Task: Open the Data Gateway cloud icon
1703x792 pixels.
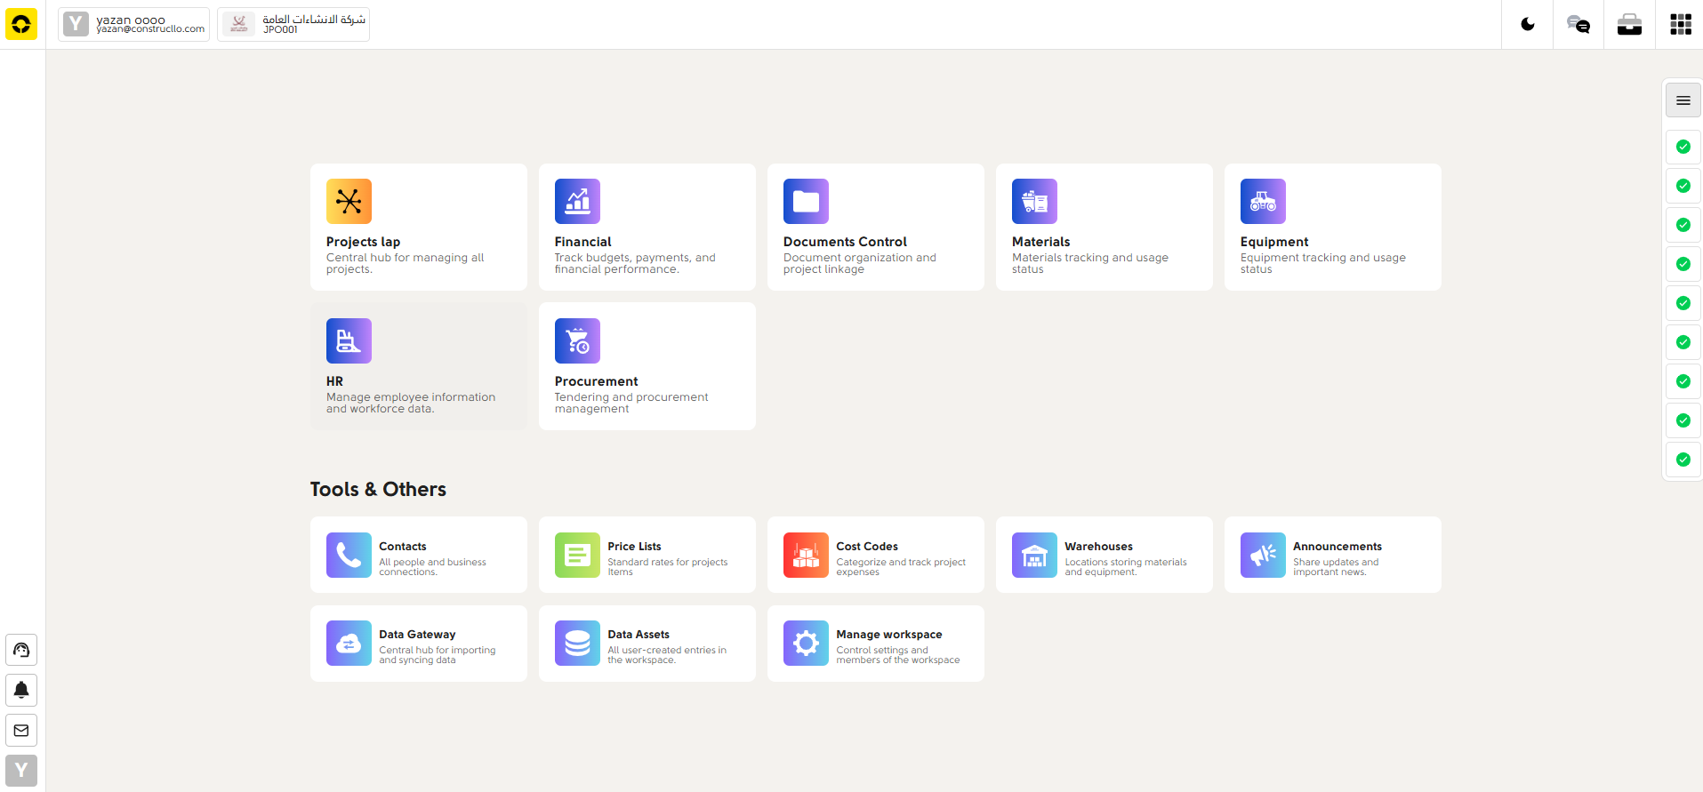Action: pyautogui.click(x=349, y=643)
